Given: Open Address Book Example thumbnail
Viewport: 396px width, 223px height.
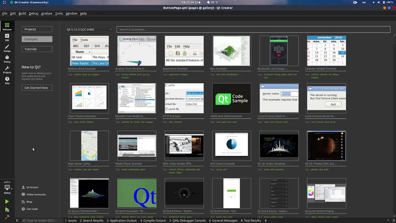Looking at the screenshot, I should pyautogui.click(x=89, y=51).
